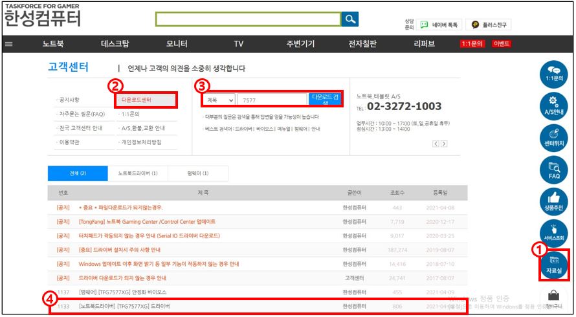
Task: Click the download search field containing 7577
Action: click(272, 100)
